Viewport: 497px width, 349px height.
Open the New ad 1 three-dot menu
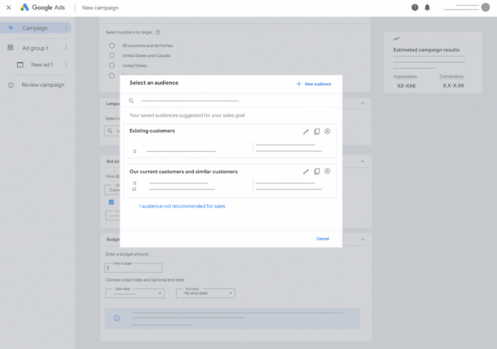(x=66, y=64)
